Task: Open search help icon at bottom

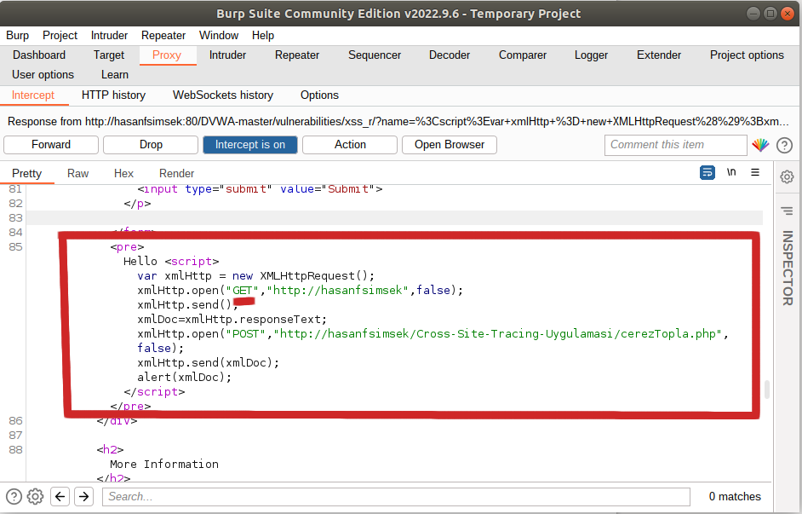Action: tap(14, 496)
